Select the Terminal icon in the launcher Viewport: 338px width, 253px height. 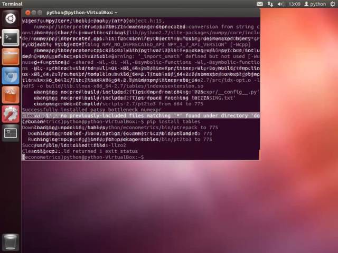coord(11,37)
